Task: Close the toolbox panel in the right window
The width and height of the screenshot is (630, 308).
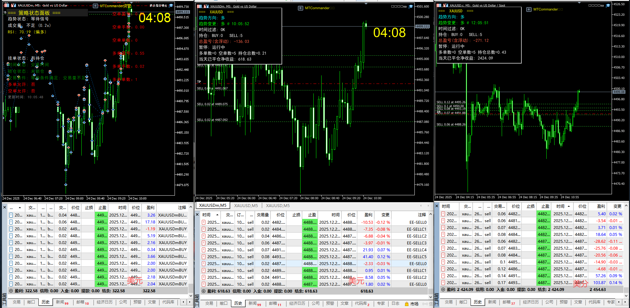Action: tap(437, 206)
